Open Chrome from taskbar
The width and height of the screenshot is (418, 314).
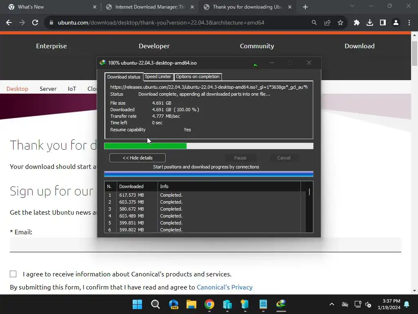click(209, 304)
